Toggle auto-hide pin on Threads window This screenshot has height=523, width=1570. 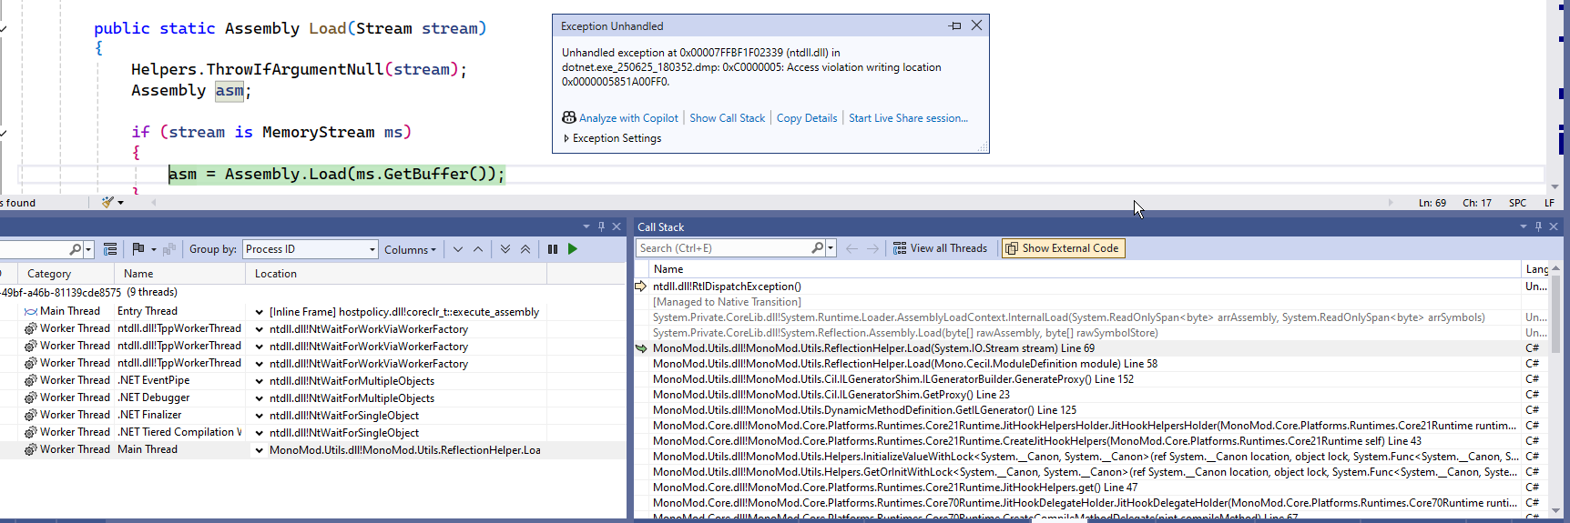[601, 226]
